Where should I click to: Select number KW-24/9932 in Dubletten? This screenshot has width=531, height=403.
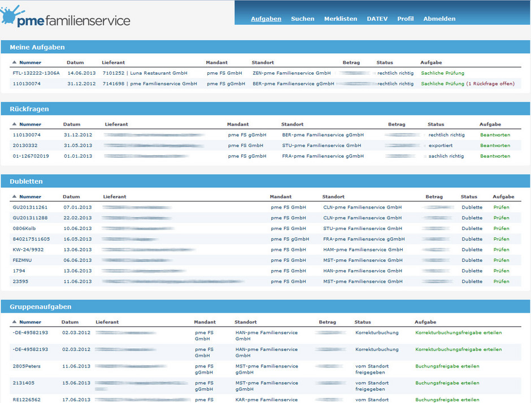28,250
